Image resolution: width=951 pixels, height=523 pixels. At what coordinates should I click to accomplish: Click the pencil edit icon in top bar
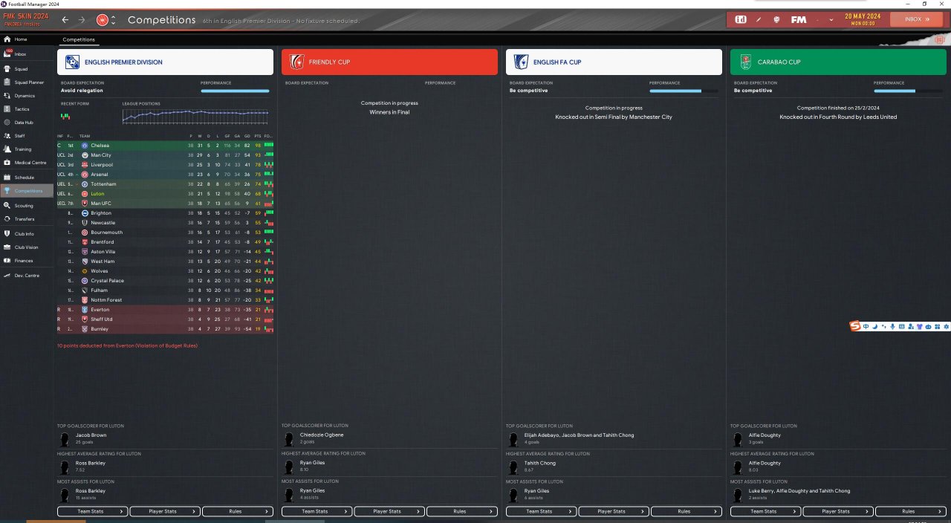[x=759, y=19]
